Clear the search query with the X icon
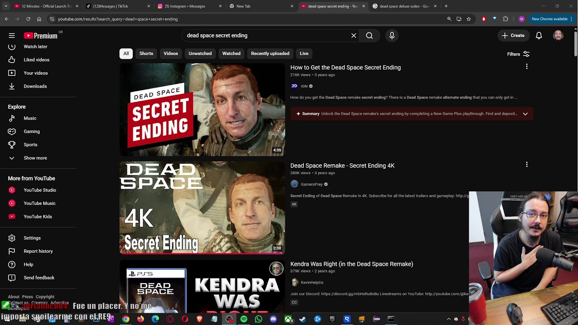578x325 pixels. (354, 36)
